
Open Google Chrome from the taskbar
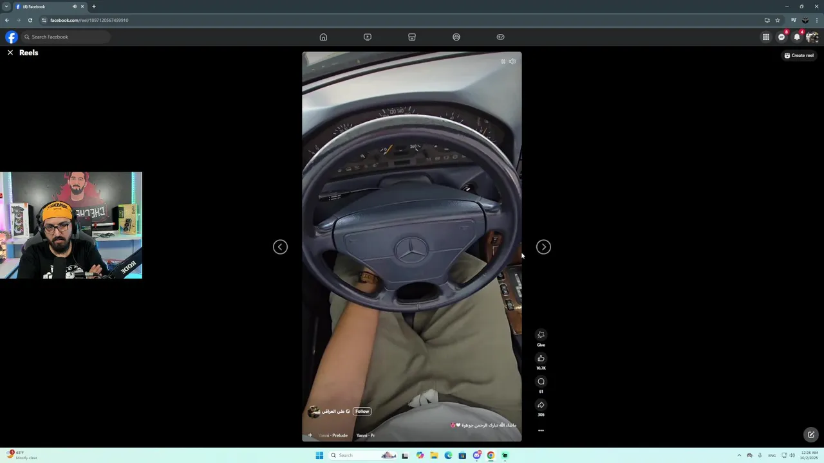(x=491, y=455)
